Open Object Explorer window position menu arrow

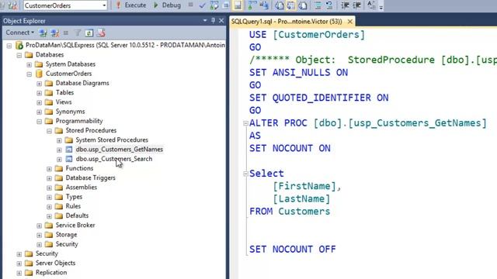click(x=205, y=21)
